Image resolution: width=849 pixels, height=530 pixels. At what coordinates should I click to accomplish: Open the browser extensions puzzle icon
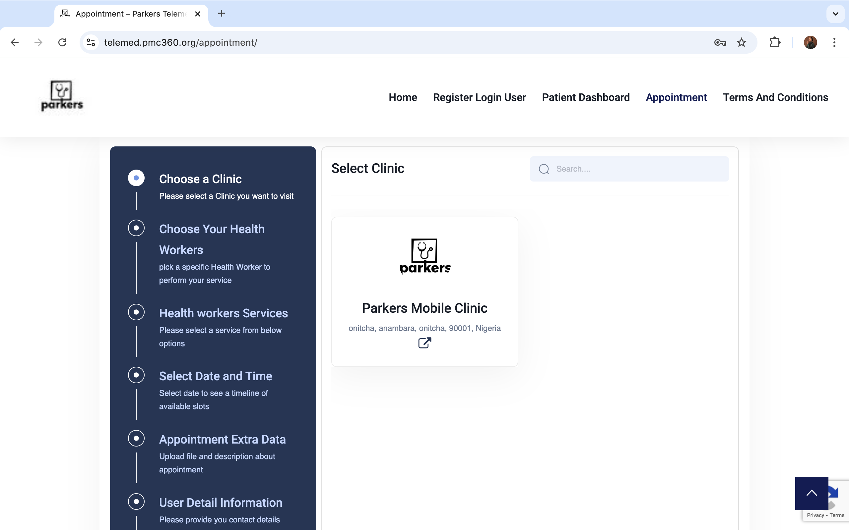pyautogui.click(x=775, y=42)
